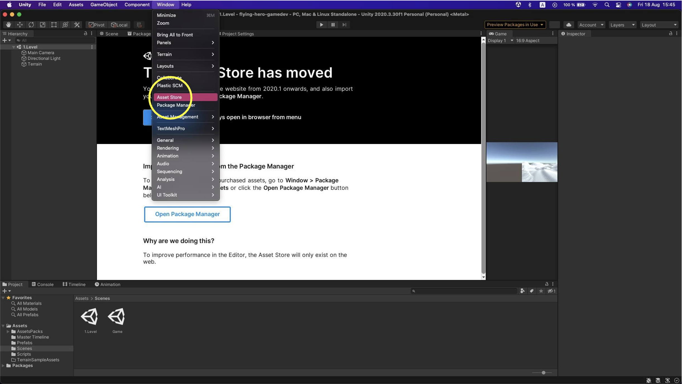
Task: Collapse the Assets folder tree
Action: [x=3, y=326]
